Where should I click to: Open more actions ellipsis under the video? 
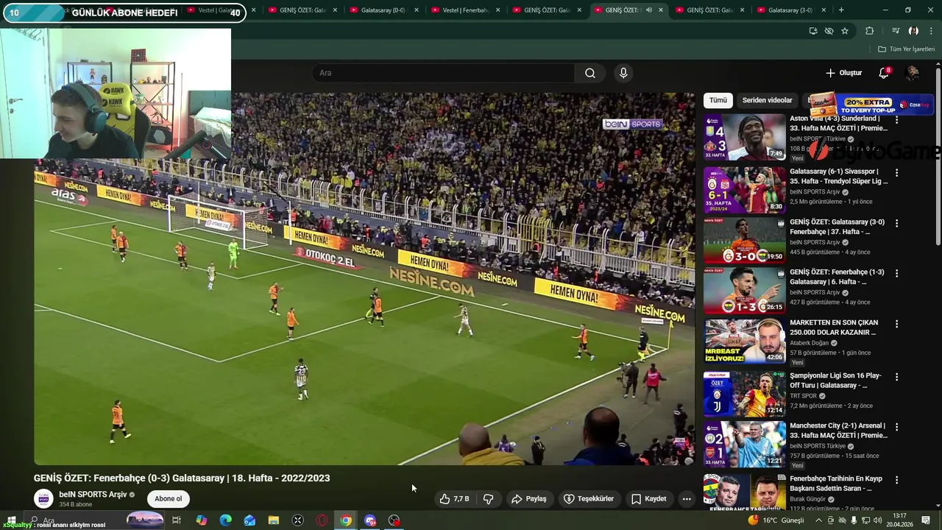pos(687,499)
